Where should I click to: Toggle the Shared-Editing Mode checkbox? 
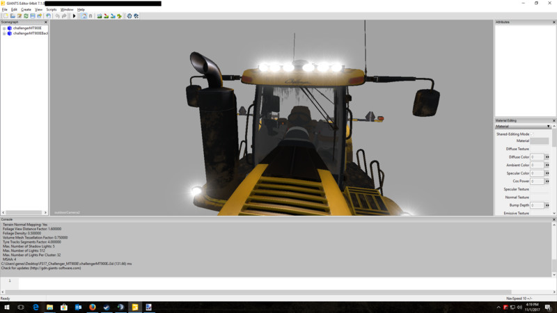[x=533, y=134]
